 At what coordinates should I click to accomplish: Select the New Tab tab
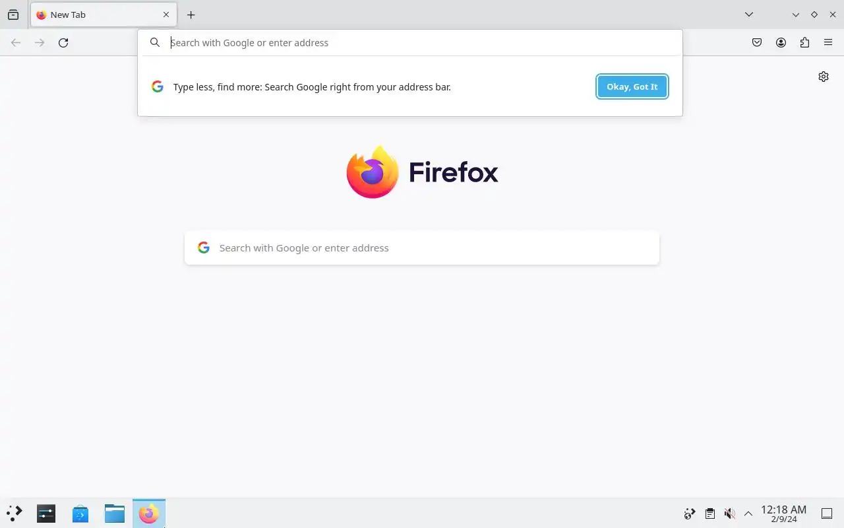point(104,15)
